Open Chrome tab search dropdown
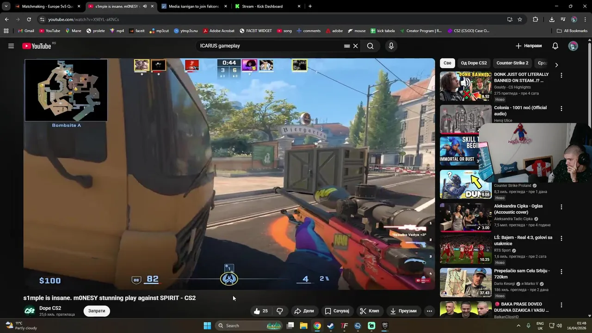 (x=6, y=6)
